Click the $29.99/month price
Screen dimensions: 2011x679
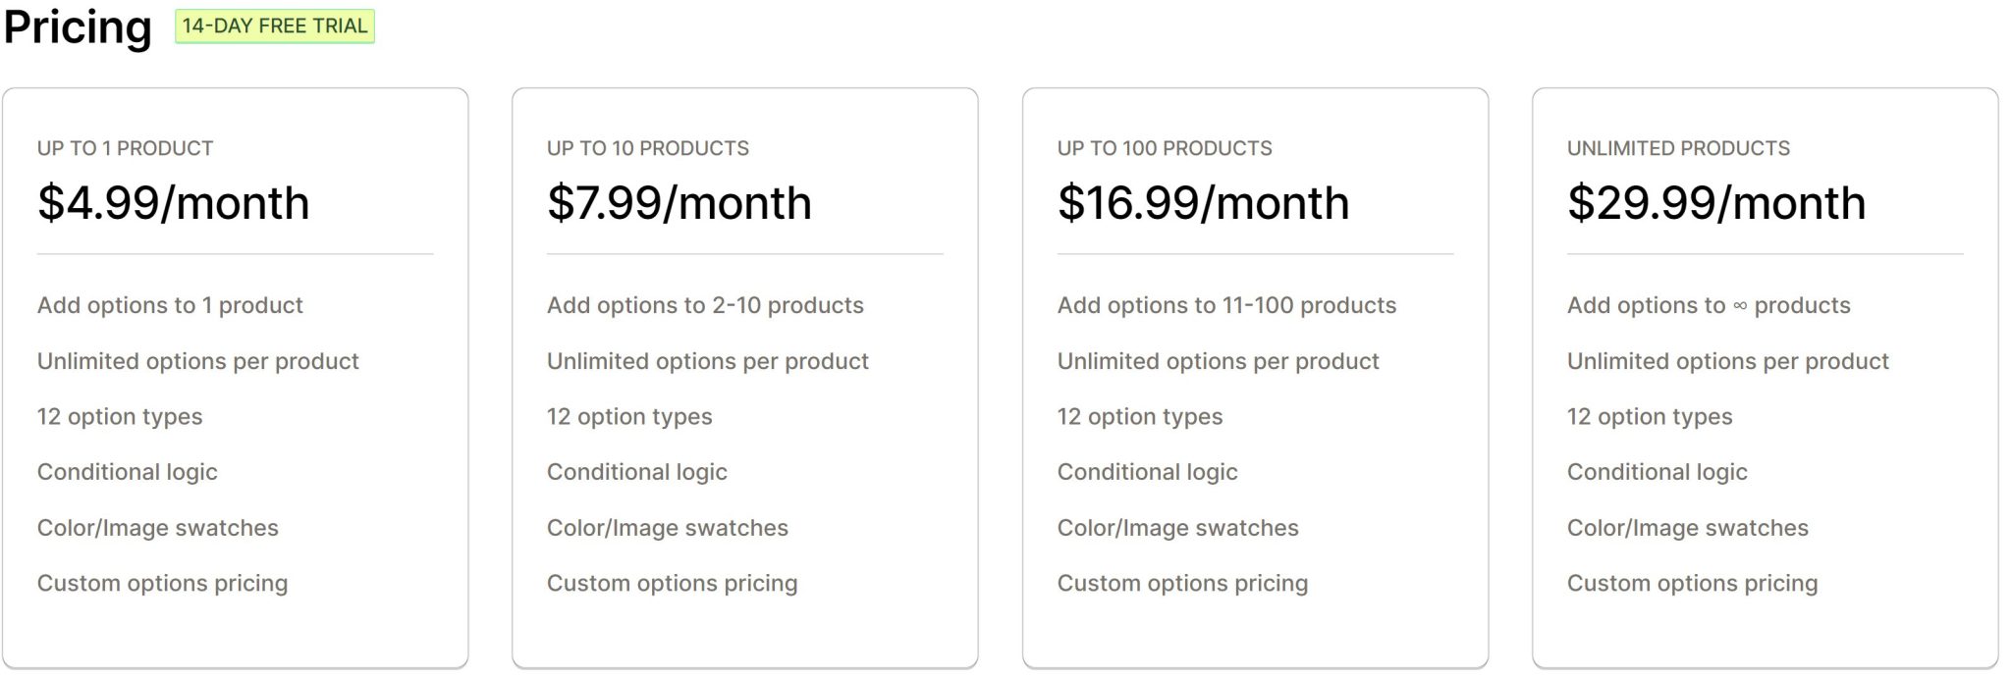coord(1716,203)
